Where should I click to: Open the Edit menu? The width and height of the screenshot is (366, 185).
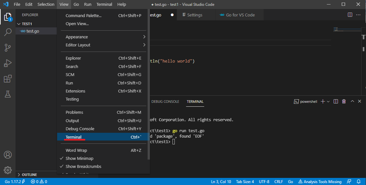click(x=29, y=4)
